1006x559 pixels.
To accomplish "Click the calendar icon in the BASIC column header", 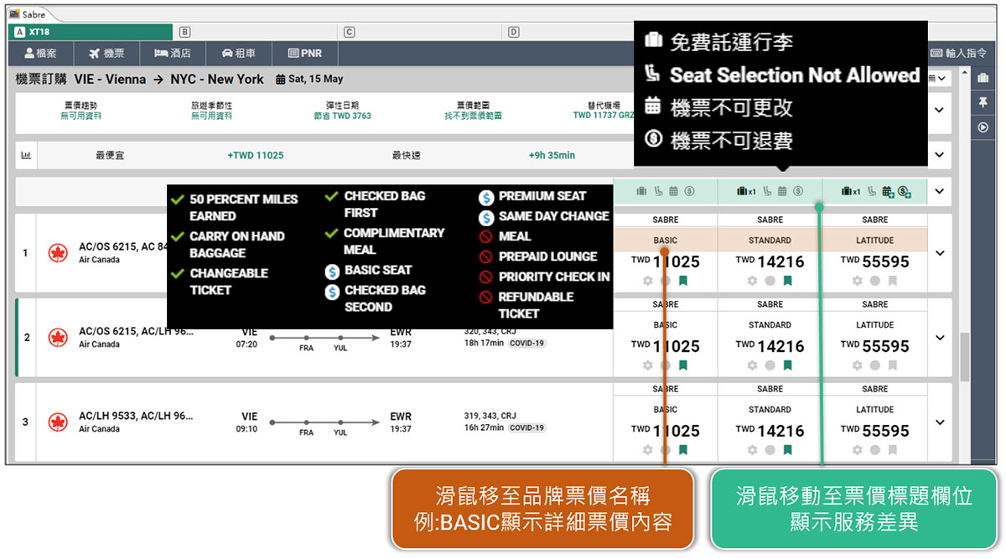I will pyautogui.click(x=673, y=191).
